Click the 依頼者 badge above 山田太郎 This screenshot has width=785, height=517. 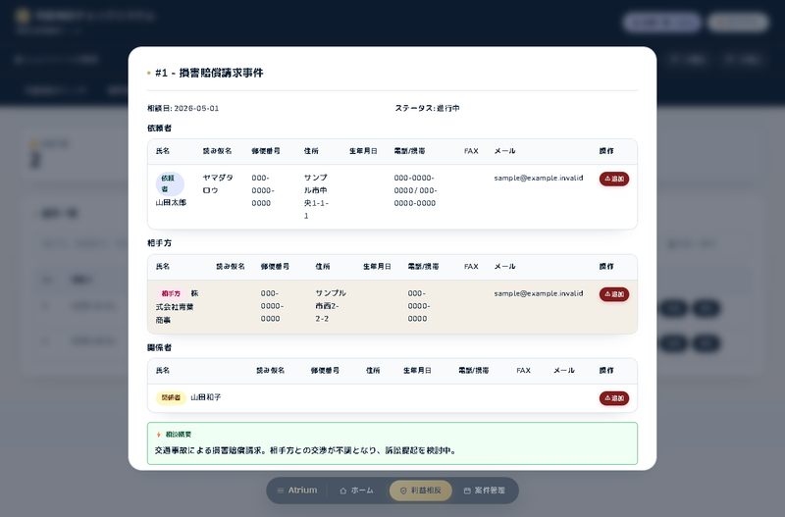tap(170, 183)
